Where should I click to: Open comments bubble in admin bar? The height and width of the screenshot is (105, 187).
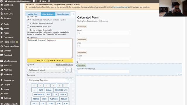[34, 1]
